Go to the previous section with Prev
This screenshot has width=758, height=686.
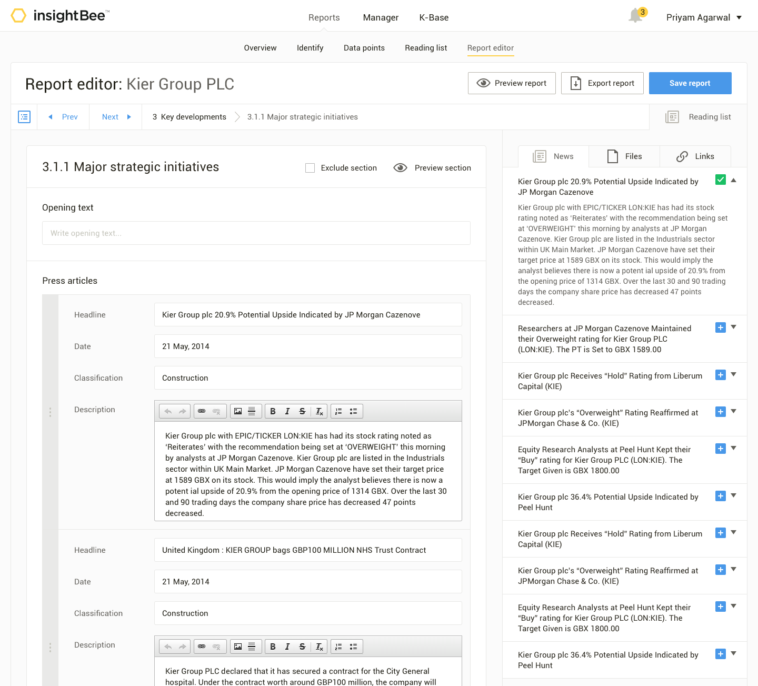63,117
